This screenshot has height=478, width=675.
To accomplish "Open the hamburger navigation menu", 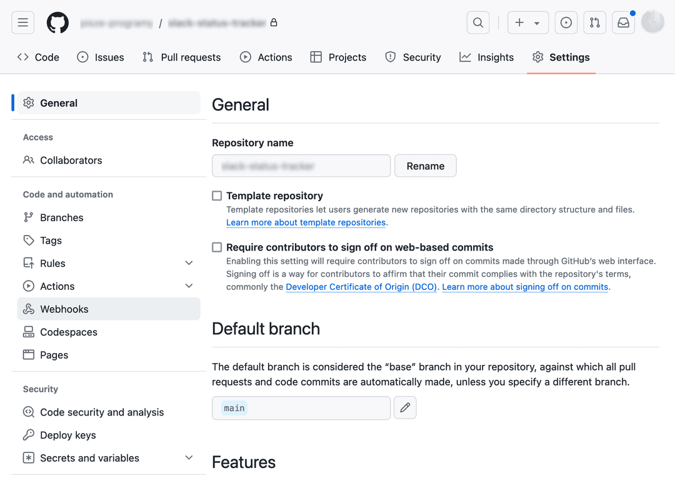I will click(x=23, y=22).
